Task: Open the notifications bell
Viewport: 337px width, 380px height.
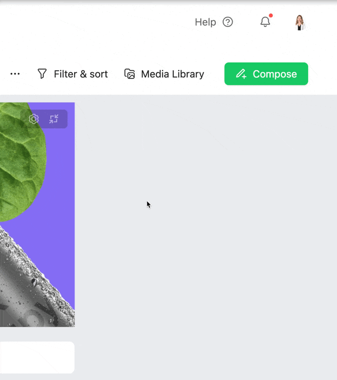Action: 265,22
